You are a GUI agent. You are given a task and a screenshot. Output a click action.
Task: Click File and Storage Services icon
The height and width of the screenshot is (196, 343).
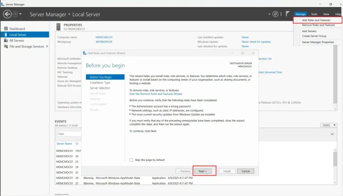pyautogui.click(x=6, y=46)
